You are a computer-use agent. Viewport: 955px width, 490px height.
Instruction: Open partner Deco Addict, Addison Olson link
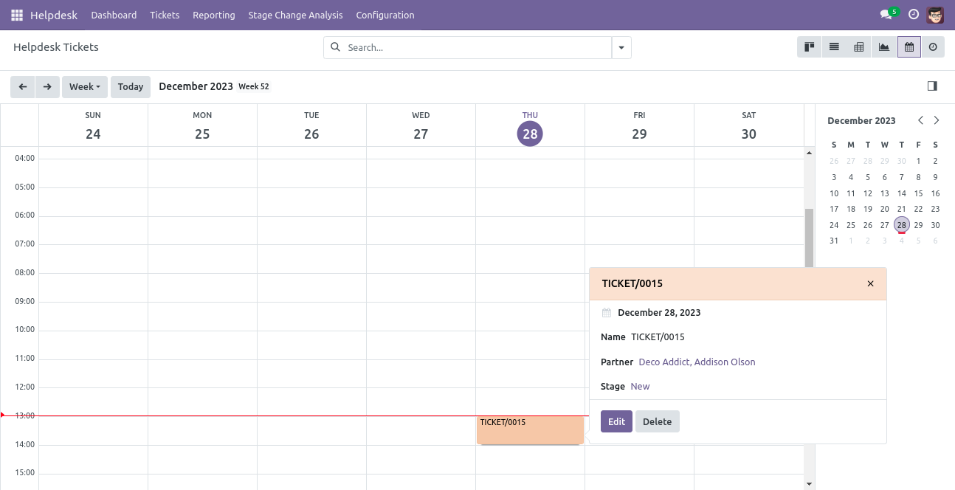pos(697,362)
